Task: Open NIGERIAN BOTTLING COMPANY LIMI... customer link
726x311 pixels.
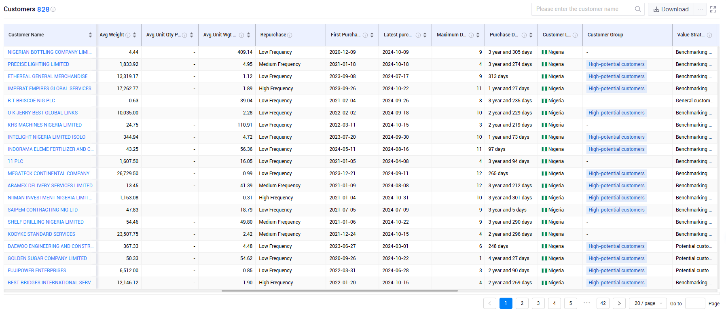Action: 50,52
